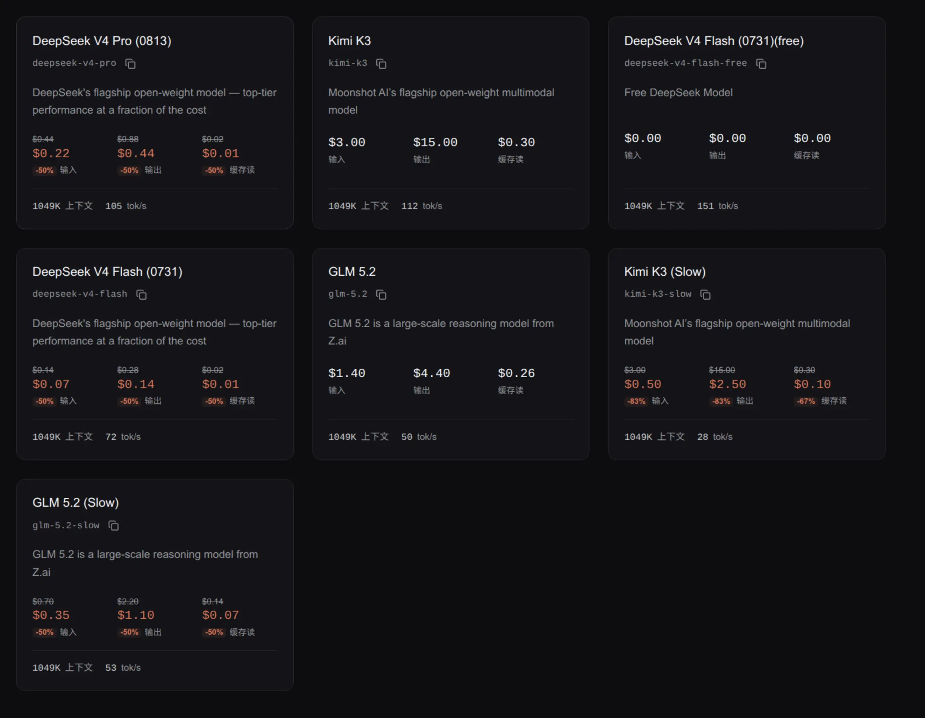The image size is (925, 718).
Task: Select the Kimi K3 card title
Action: (350, 41)
